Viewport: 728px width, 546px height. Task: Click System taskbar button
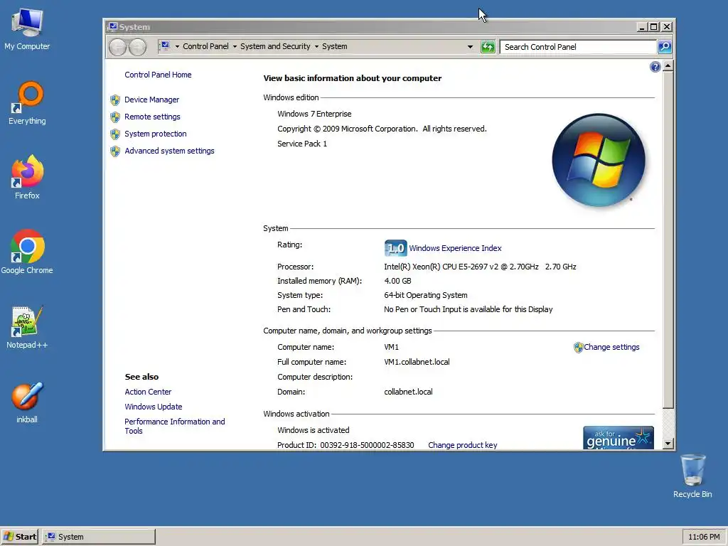point(99,537)
